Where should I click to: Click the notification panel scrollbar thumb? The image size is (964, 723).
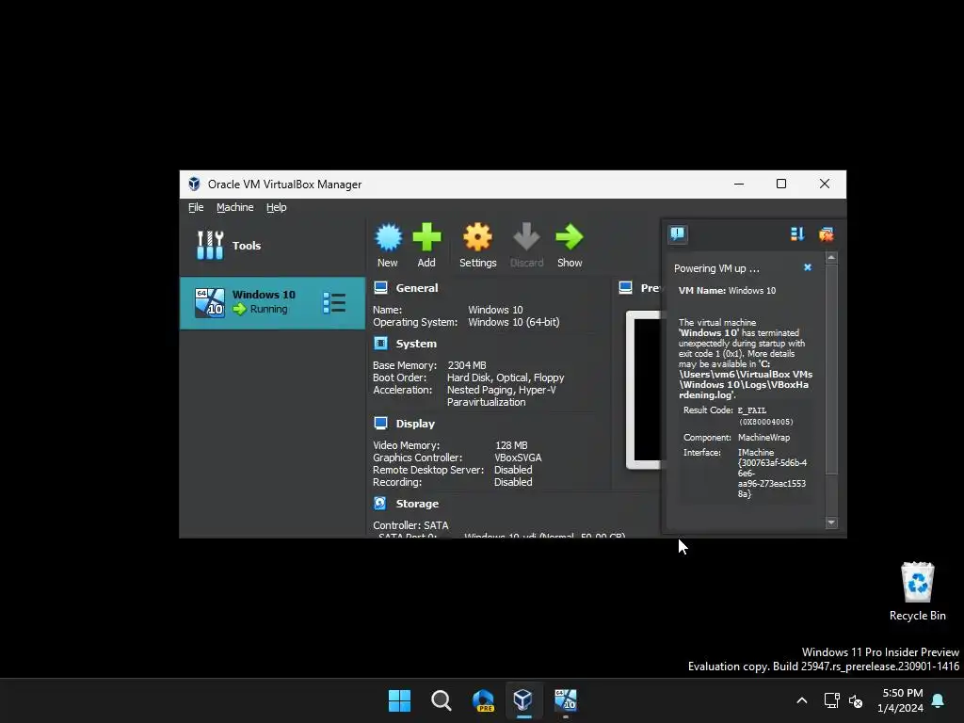click(x=831, y=369)
